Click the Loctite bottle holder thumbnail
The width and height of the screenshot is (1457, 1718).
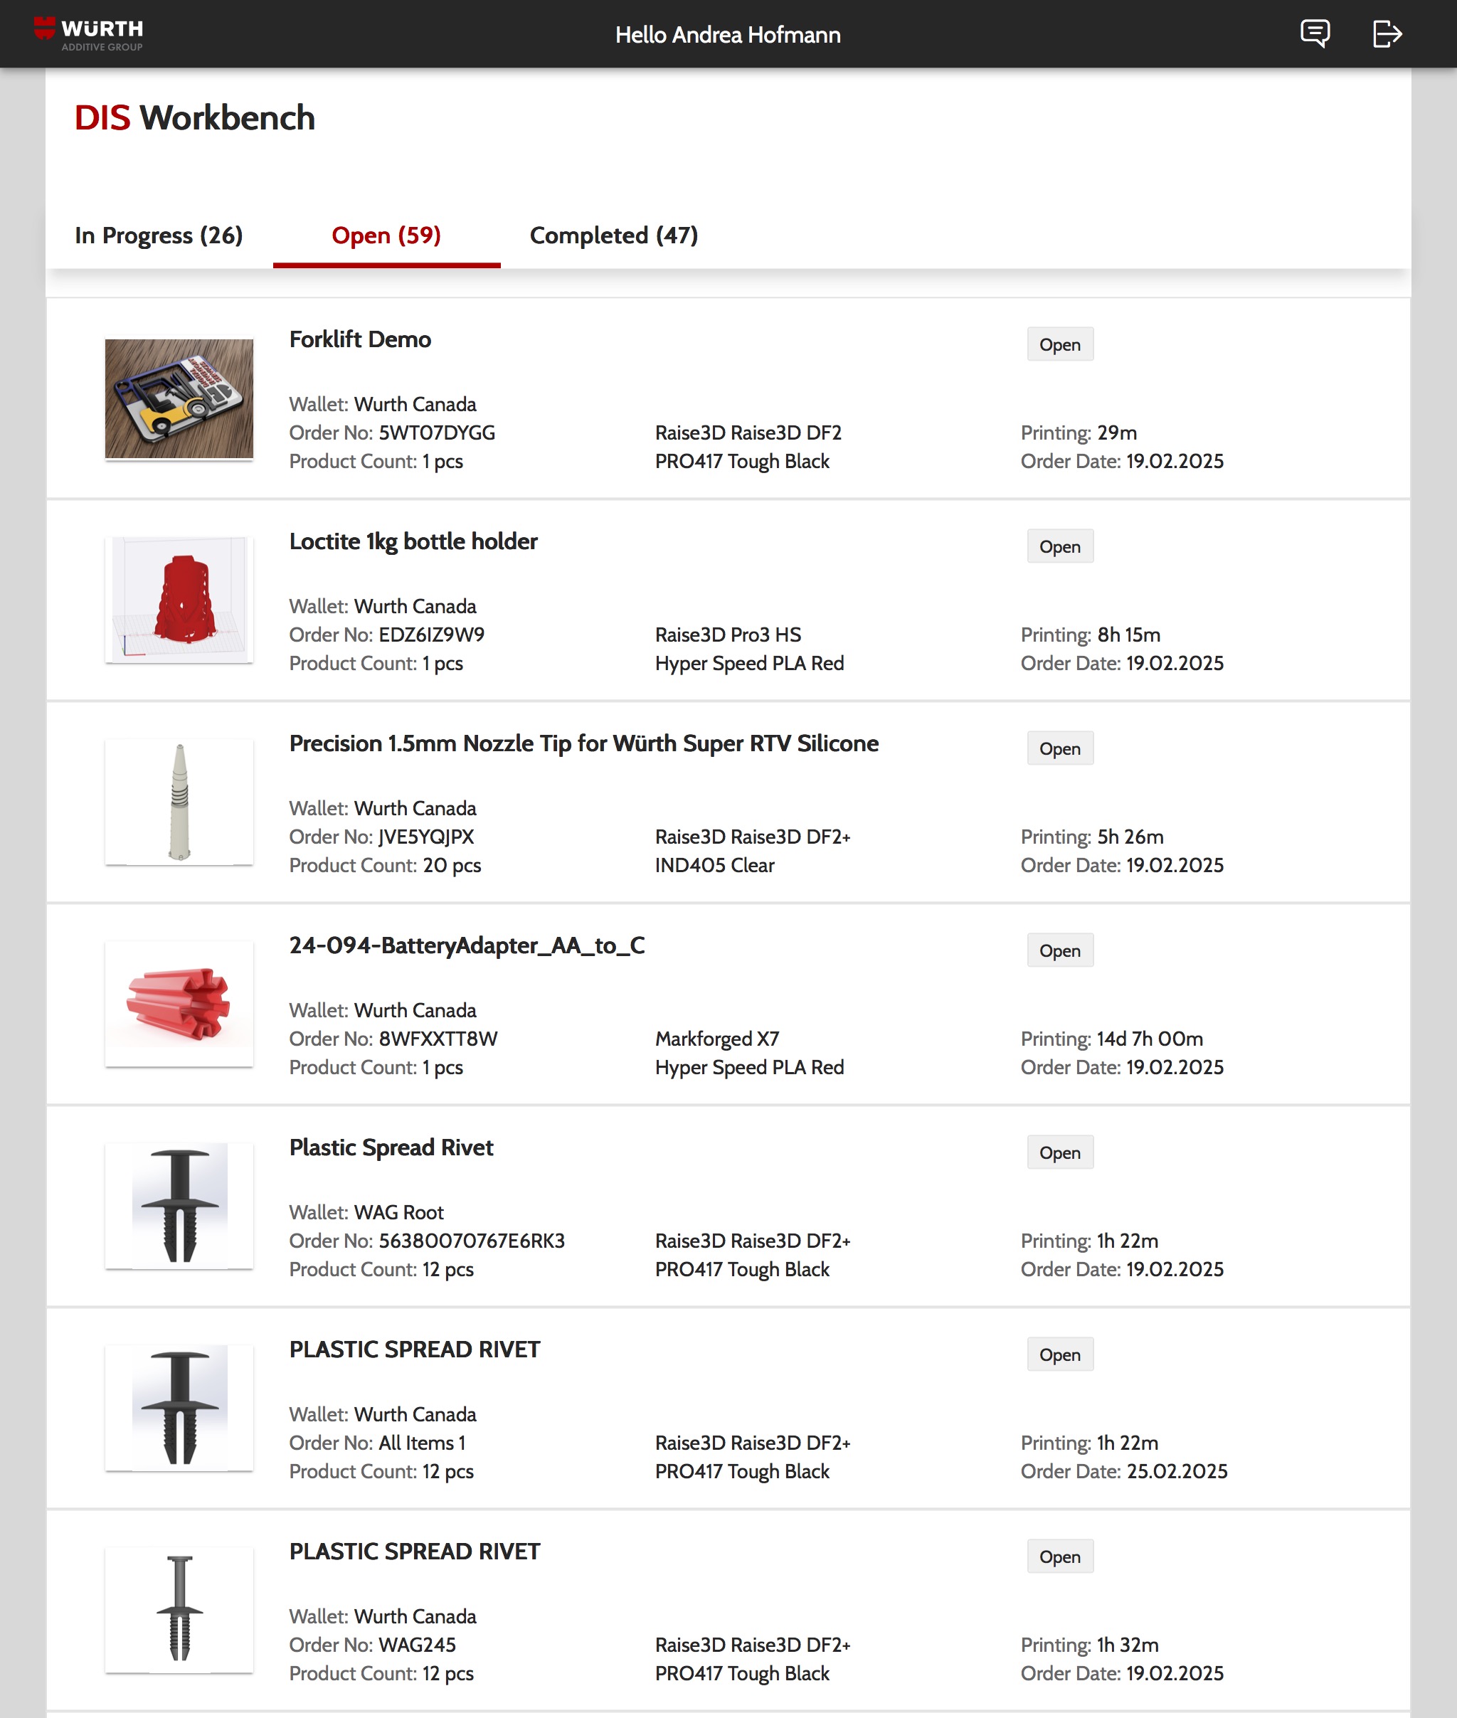pos(179,600)
